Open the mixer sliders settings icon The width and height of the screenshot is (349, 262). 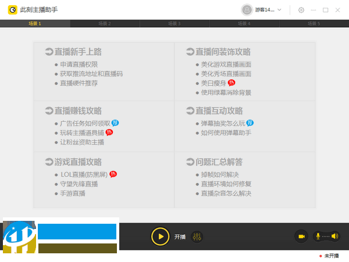pos(197,236)
